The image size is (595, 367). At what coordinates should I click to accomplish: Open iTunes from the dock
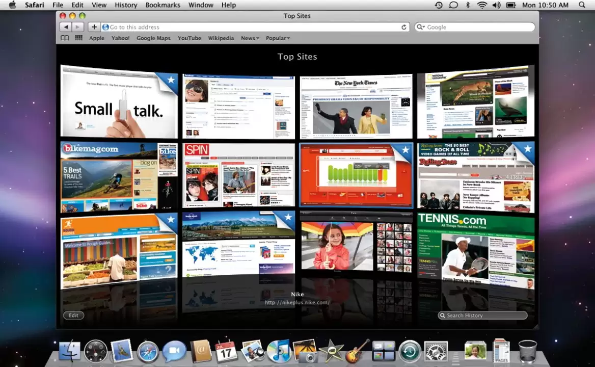(x=278, y=351)
